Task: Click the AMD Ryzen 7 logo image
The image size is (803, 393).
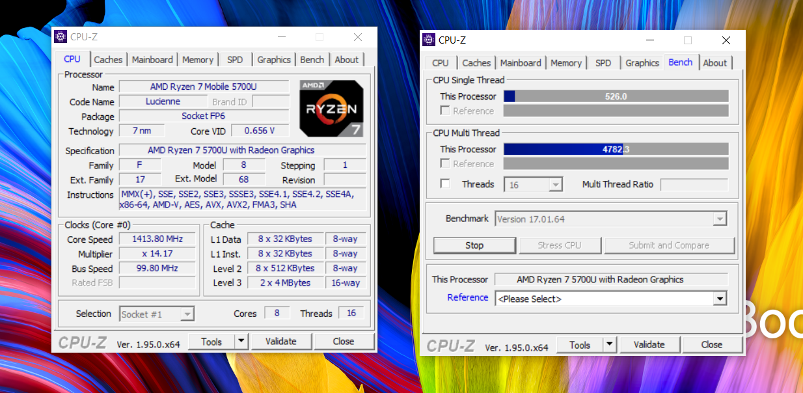Action: 332,108
